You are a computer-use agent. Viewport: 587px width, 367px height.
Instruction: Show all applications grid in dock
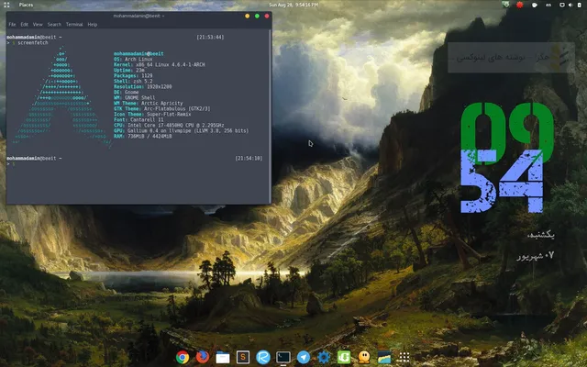404,357
